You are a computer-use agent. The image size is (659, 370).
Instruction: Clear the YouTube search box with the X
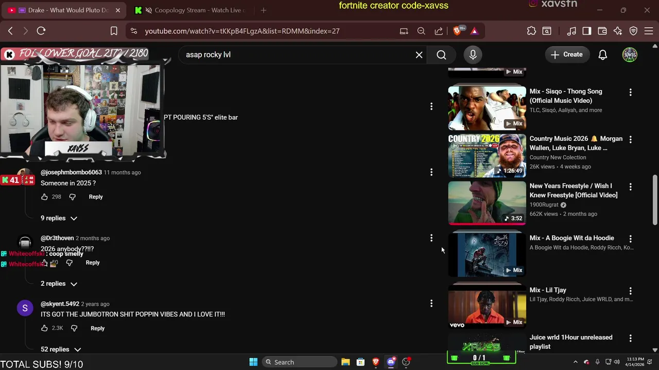419,54
